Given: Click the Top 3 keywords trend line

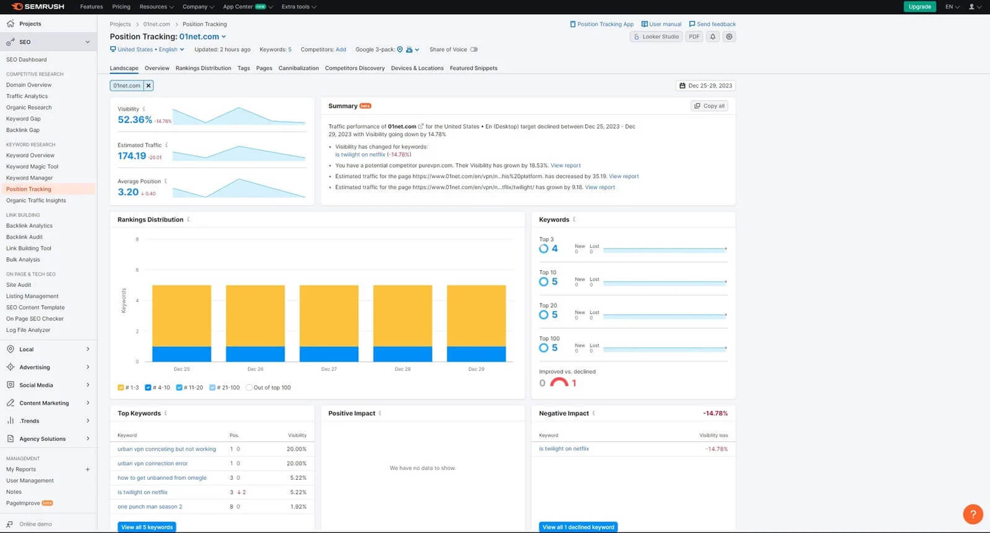Looking at the screenshot, I should point(665,249).
